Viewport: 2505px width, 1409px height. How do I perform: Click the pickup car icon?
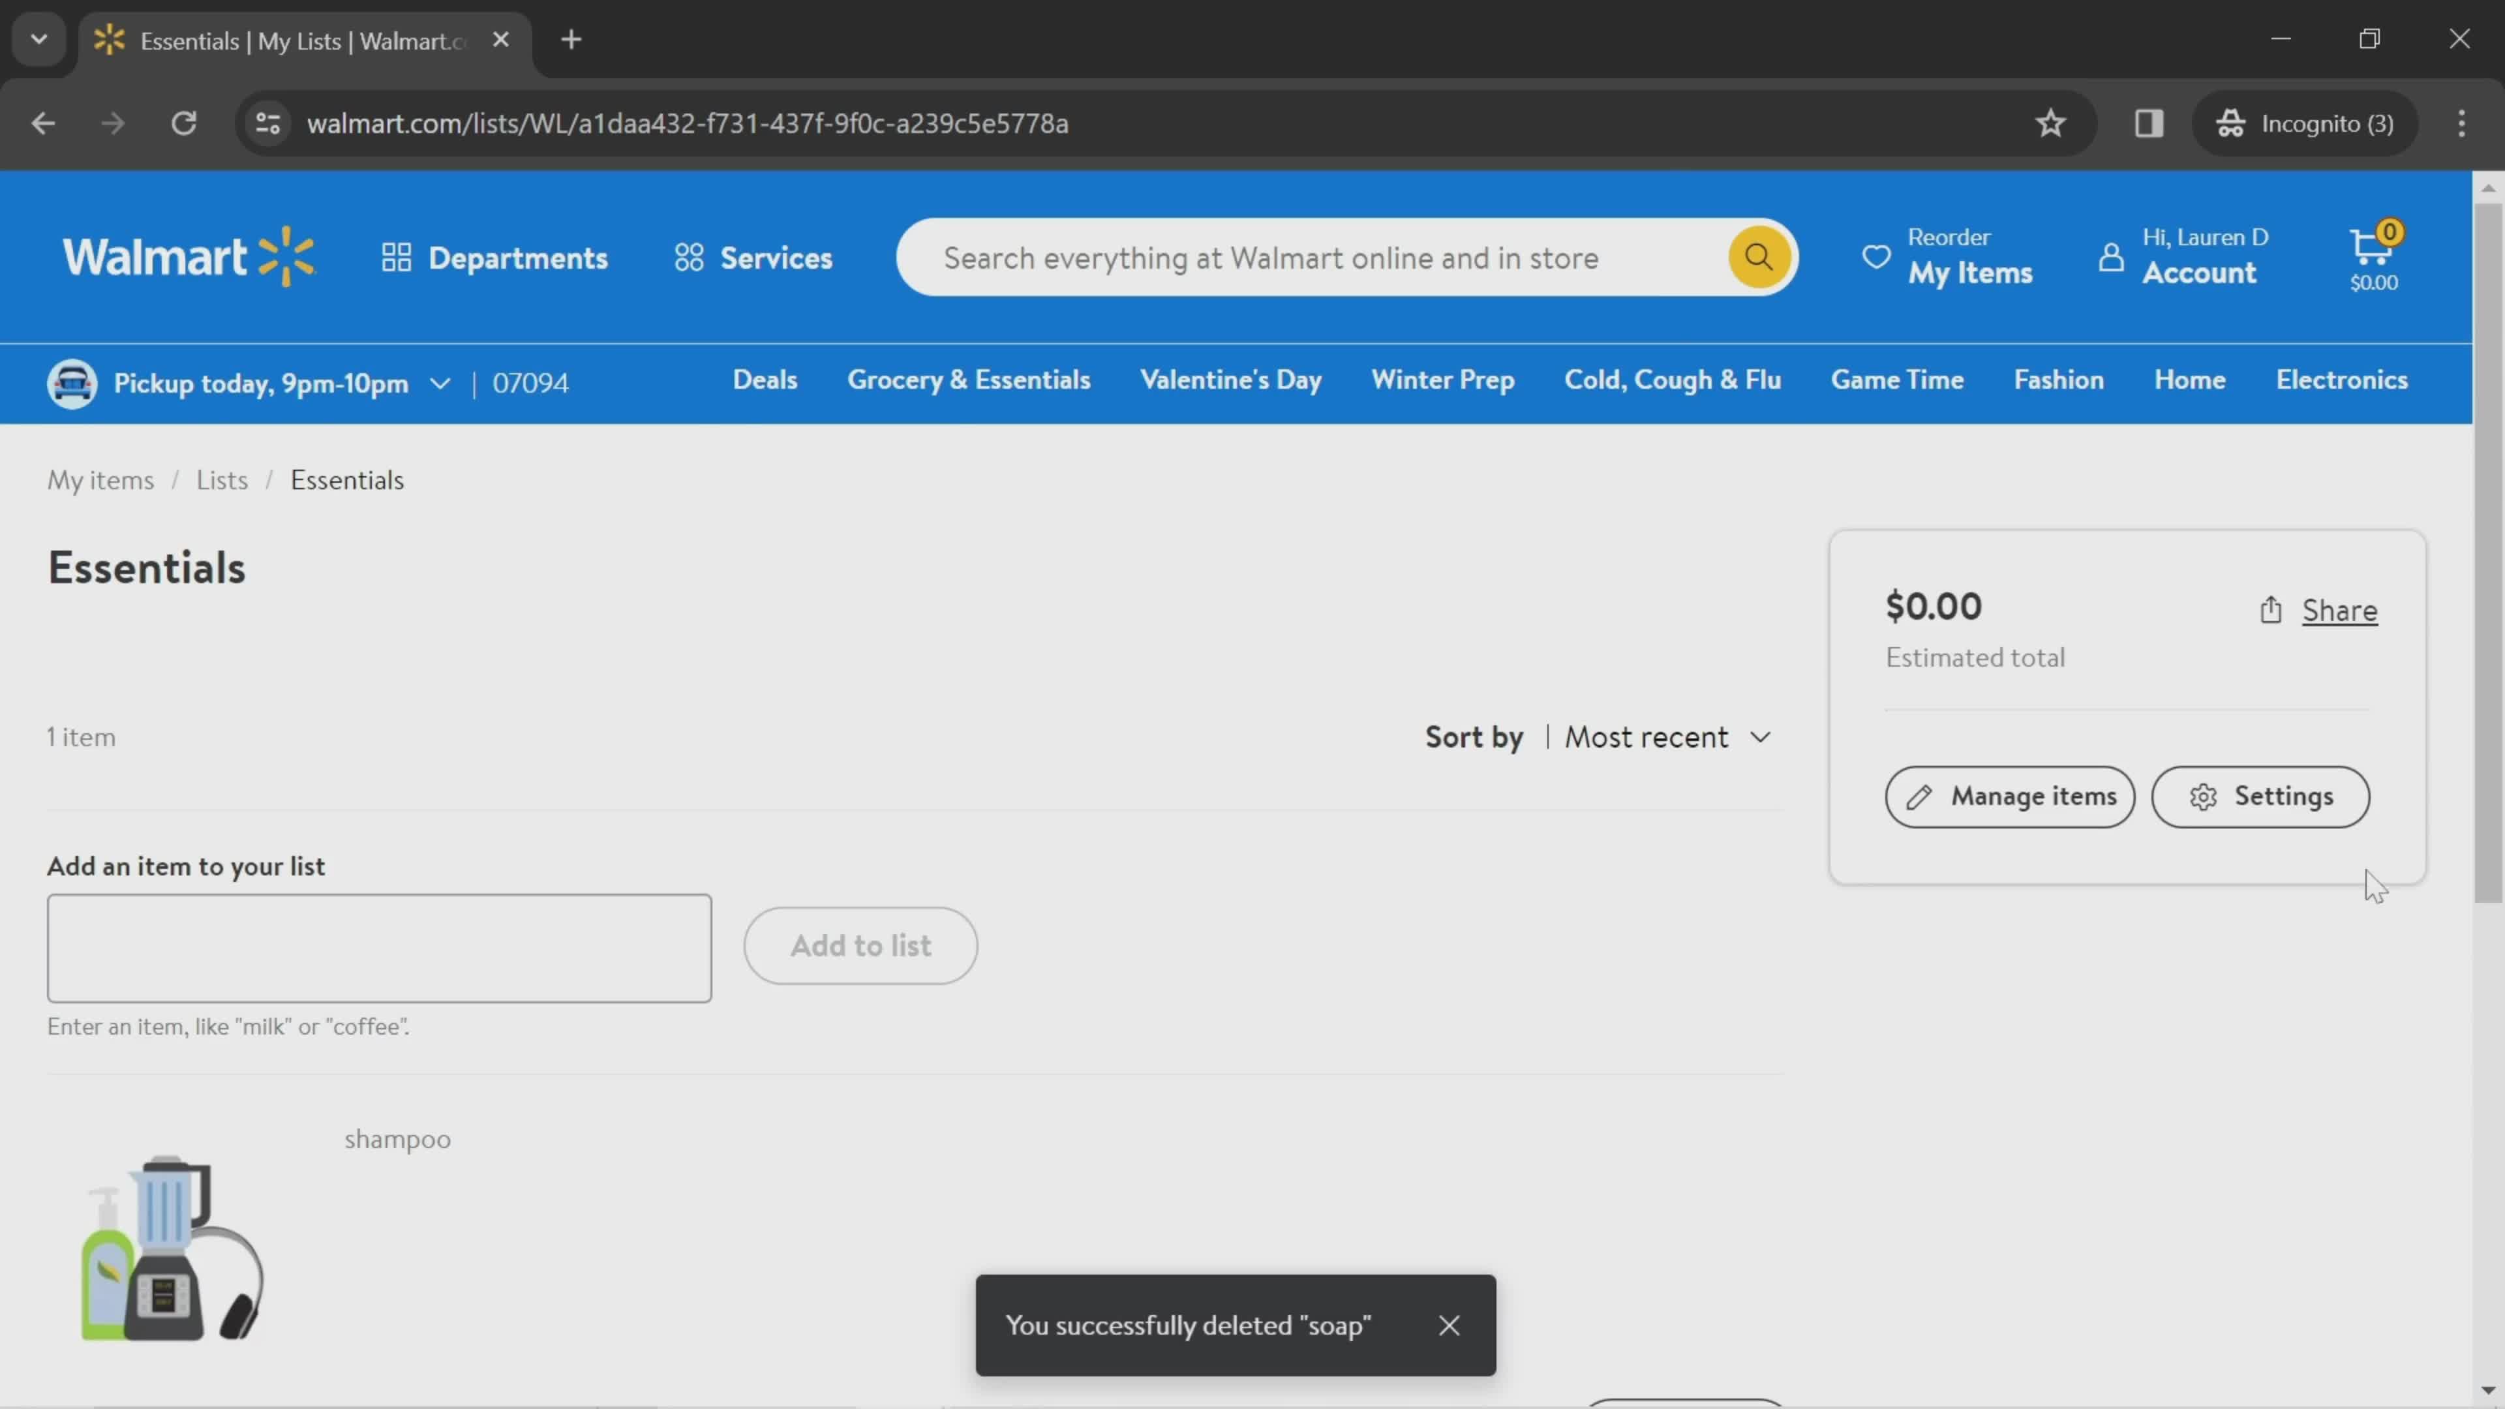72,383
